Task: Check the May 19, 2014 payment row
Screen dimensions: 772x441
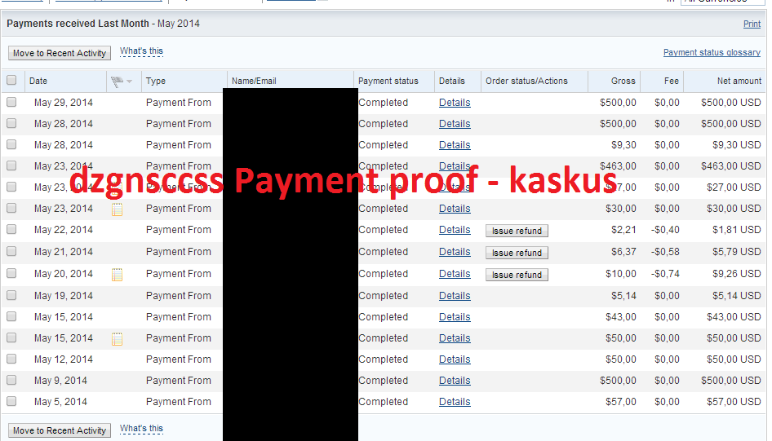Action: coord(11,295)
